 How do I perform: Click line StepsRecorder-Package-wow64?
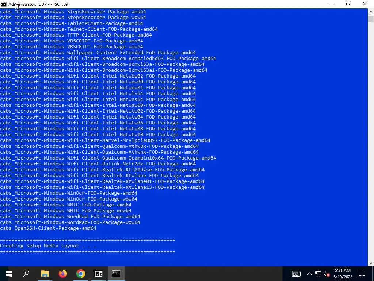(x=73, y=18)
